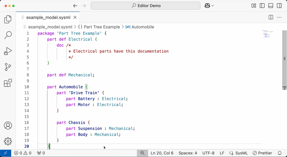Select the example_model.sysml tab

click(48, 17)
